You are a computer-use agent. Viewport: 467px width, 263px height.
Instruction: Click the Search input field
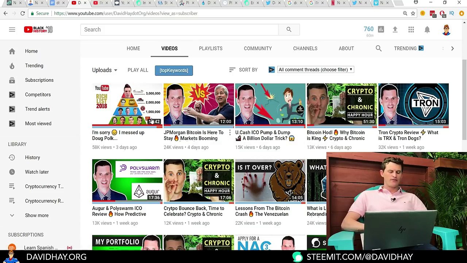(180, 30)
